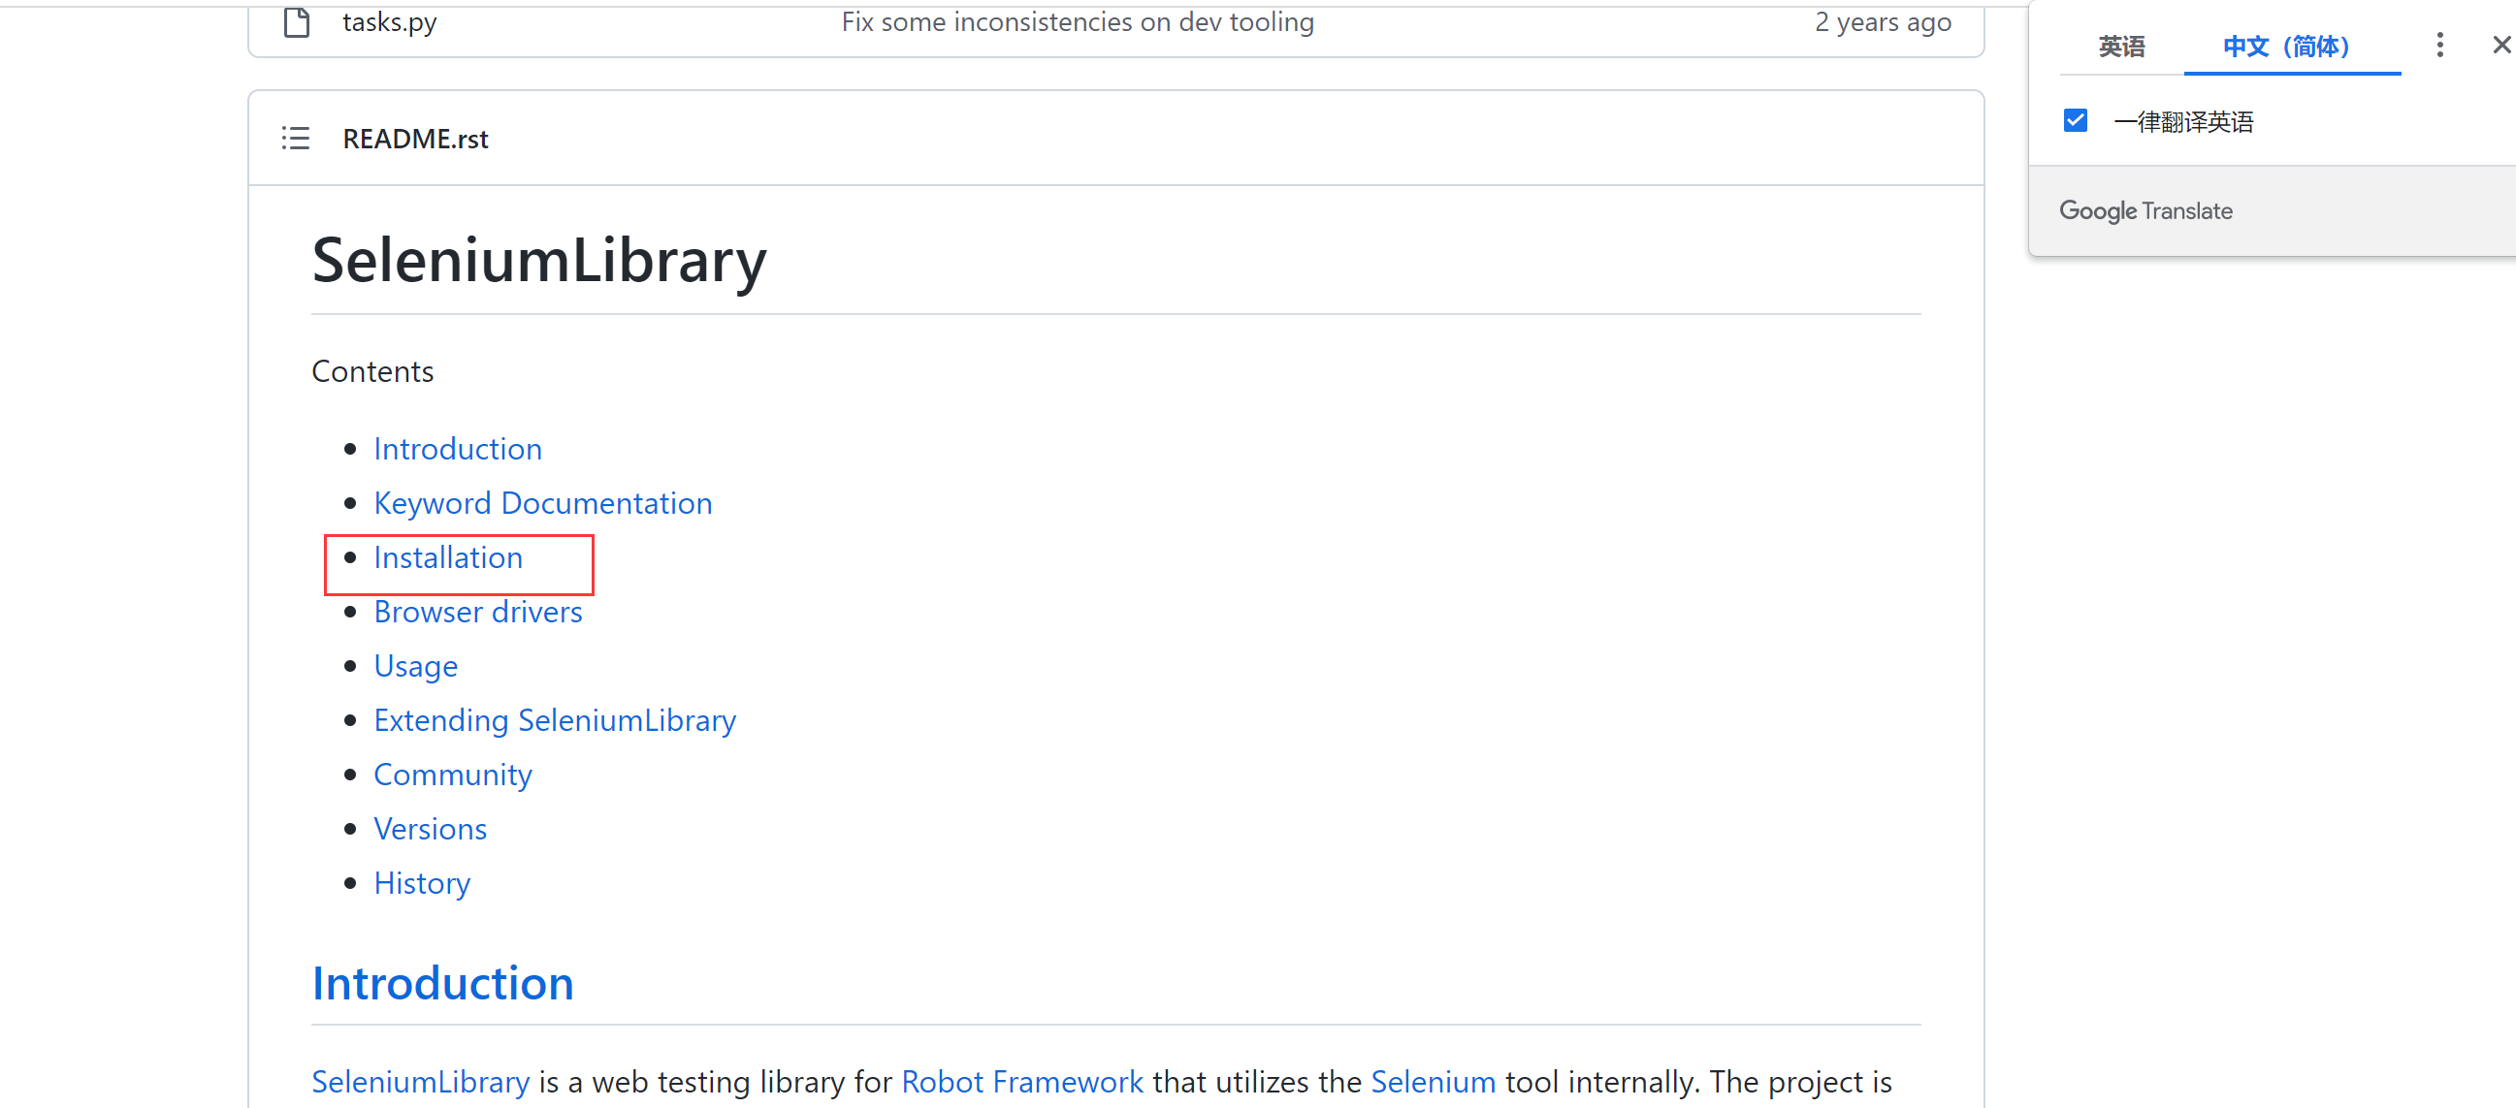Close the Google Translate popup

(2501, 45)
